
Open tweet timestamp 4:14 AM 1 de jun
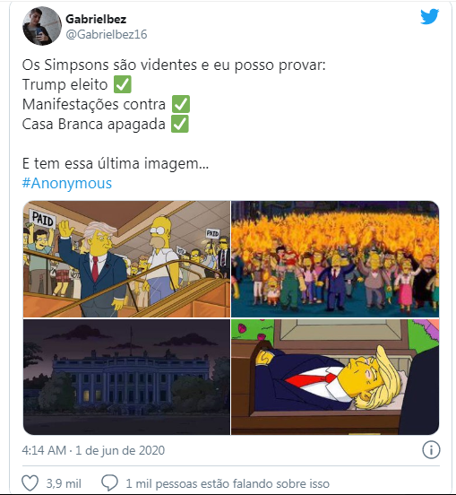point(93,450)
